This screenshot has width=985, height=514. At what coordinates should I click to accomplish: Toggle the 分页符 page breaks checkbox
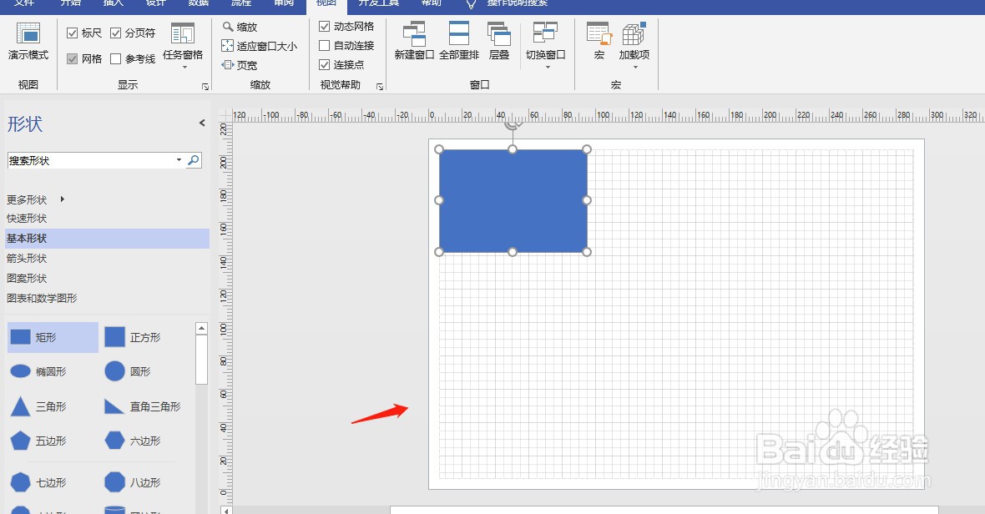pyautogui.click(x=115, y=33)
